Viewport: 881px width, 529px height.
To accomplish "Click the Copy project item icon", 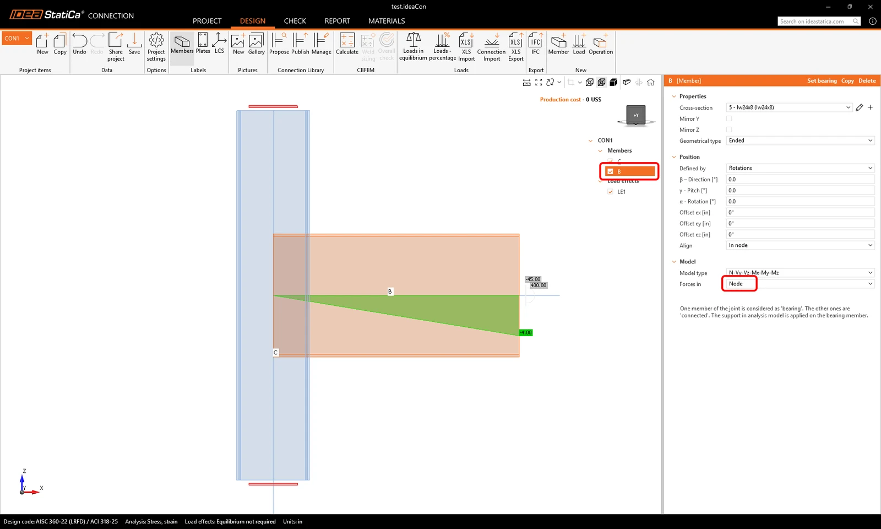I will click(x=60, y=44).
